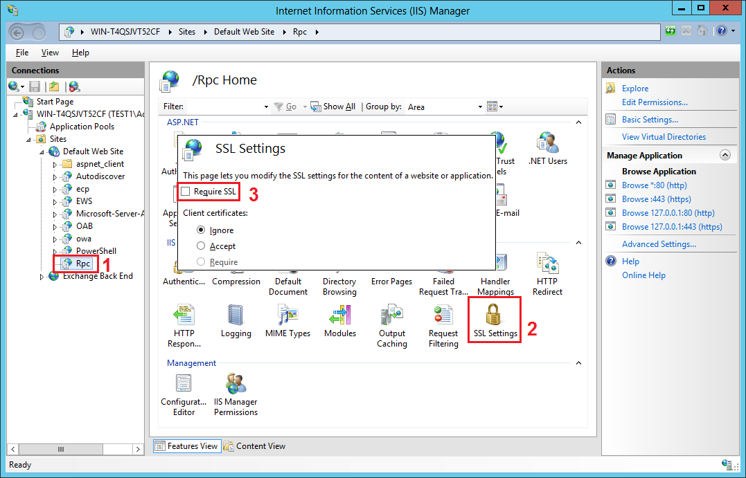Screen dimensions: 746x478
Task: Open the Help menu
Action: (80, 53)
